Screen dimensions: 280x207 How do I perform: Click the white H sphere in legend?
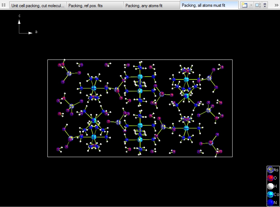[270, 186]
